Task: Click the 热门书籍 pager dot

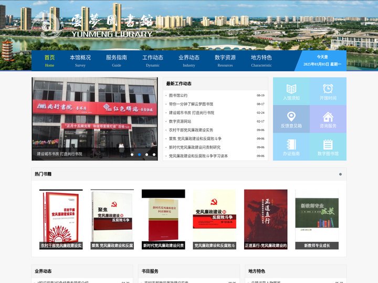Action: tap(340, 174)
